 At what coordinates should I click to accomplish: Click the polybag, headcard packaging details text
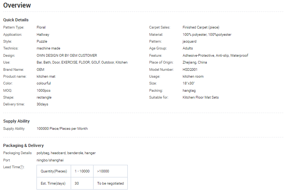click(x=66, y=153)
